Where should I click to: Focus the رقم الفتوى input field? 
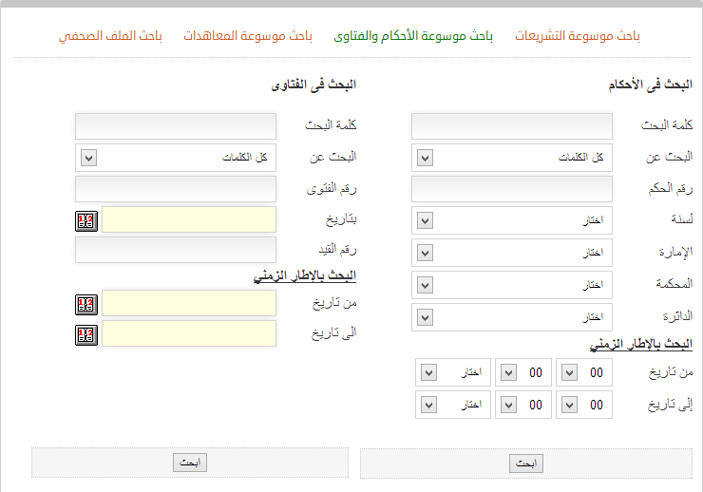(x=176, y=189)
